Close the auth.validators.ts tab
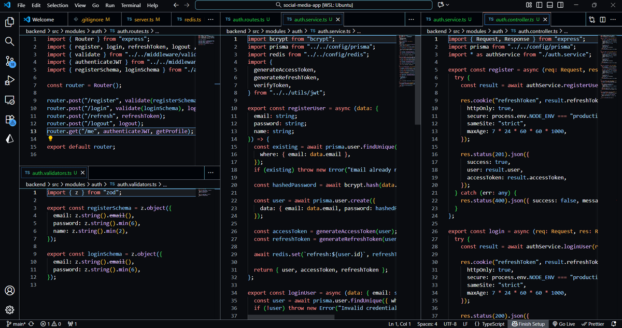This screenshot has height=328, width=622. (x=82, y=173)
